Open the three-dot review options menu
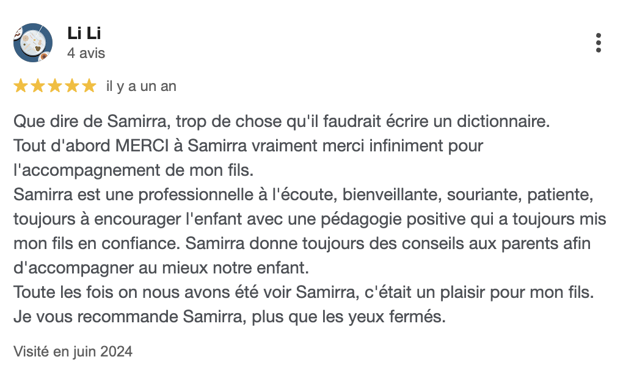 598,43
